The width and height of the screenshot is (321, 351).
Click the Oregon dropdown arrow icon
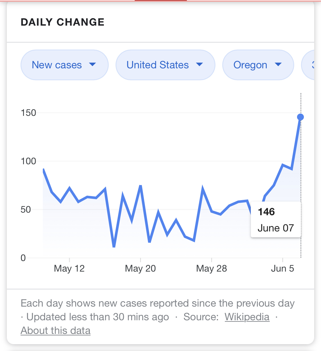tap(278, 65)
